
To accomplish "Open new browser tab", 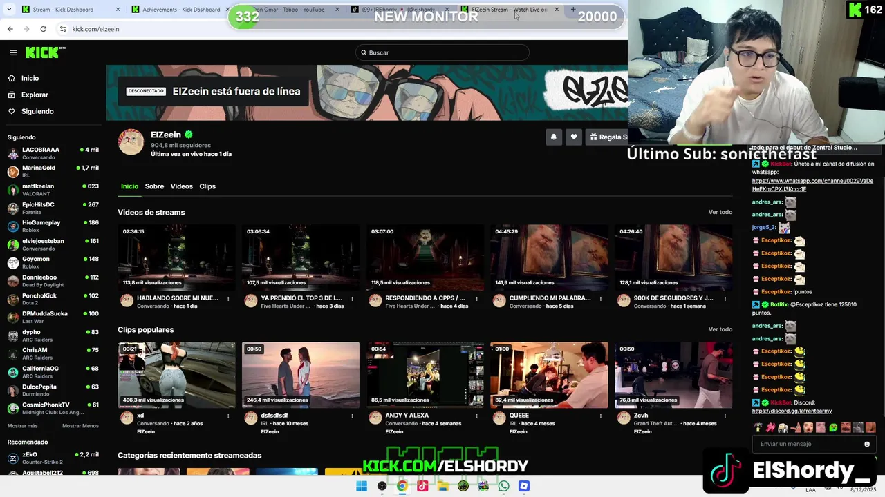I will click(x=573, y=10).
